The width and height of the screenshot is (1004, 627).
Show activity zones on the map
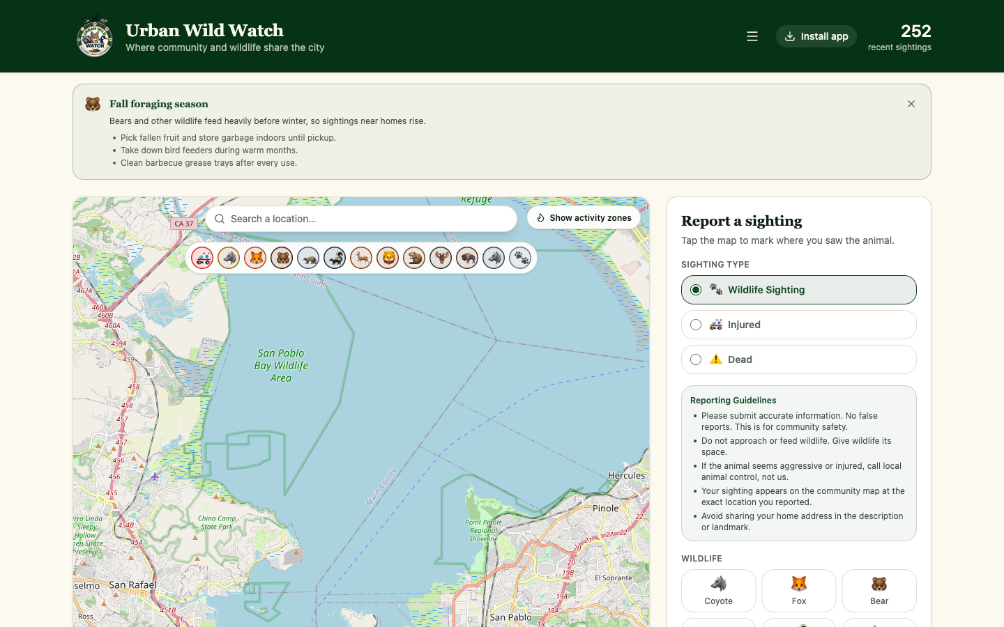coord(584,218)
